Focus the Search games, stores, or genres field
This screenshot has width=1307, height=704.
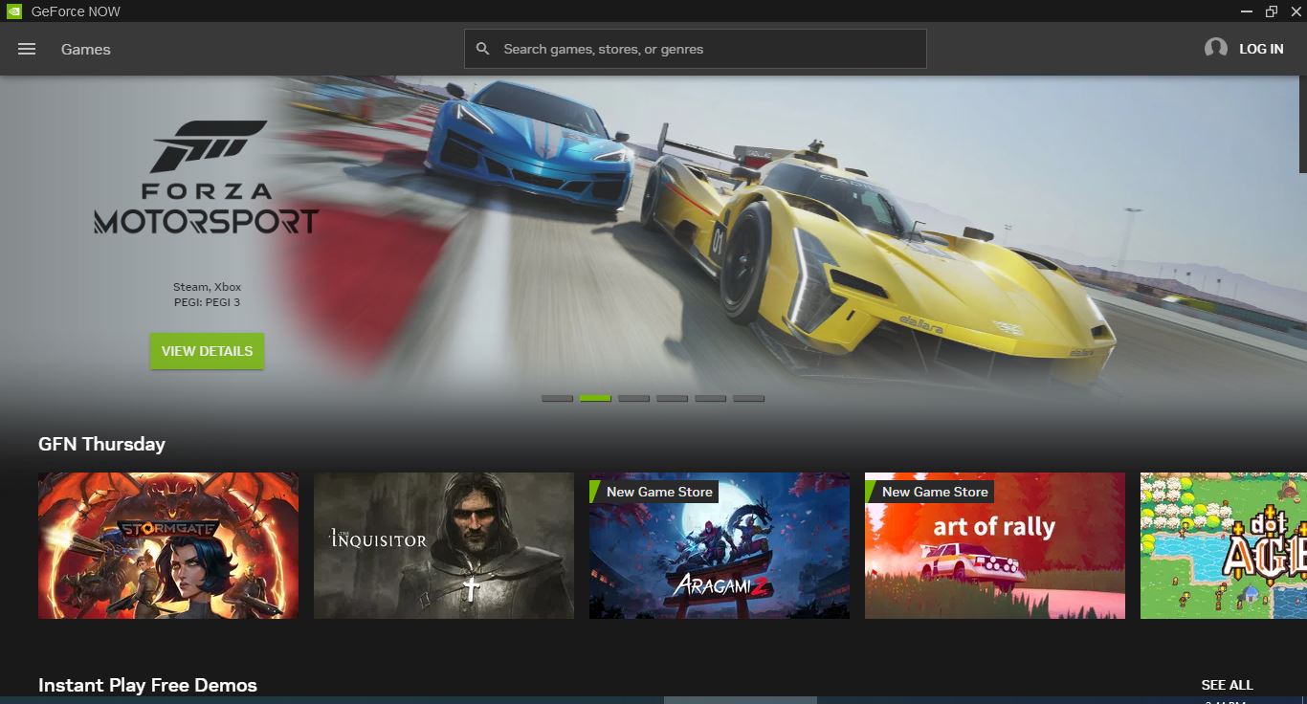[696, 49]
